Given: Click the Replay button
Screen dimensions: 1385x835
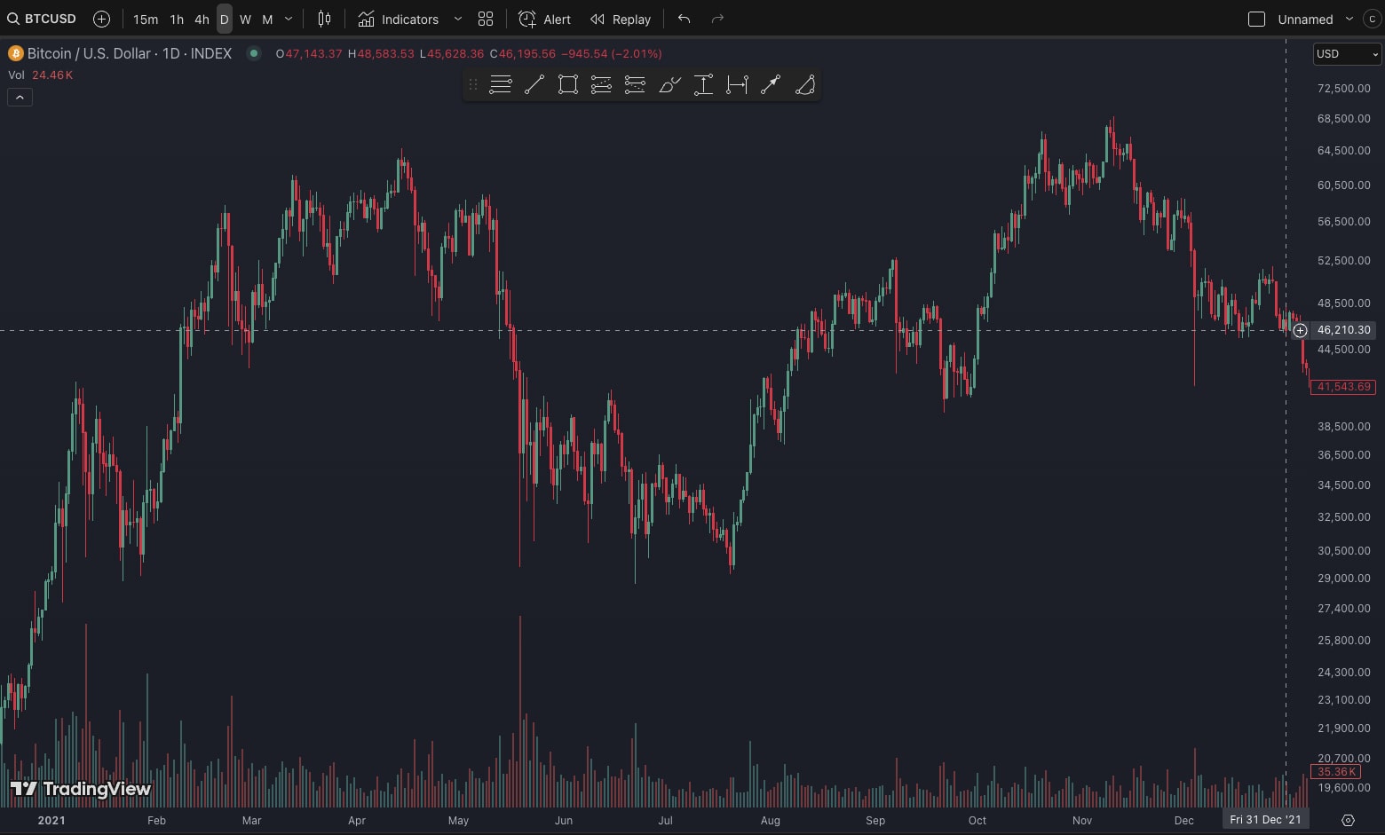Looking at the screenshot, I should coord(621,19).
